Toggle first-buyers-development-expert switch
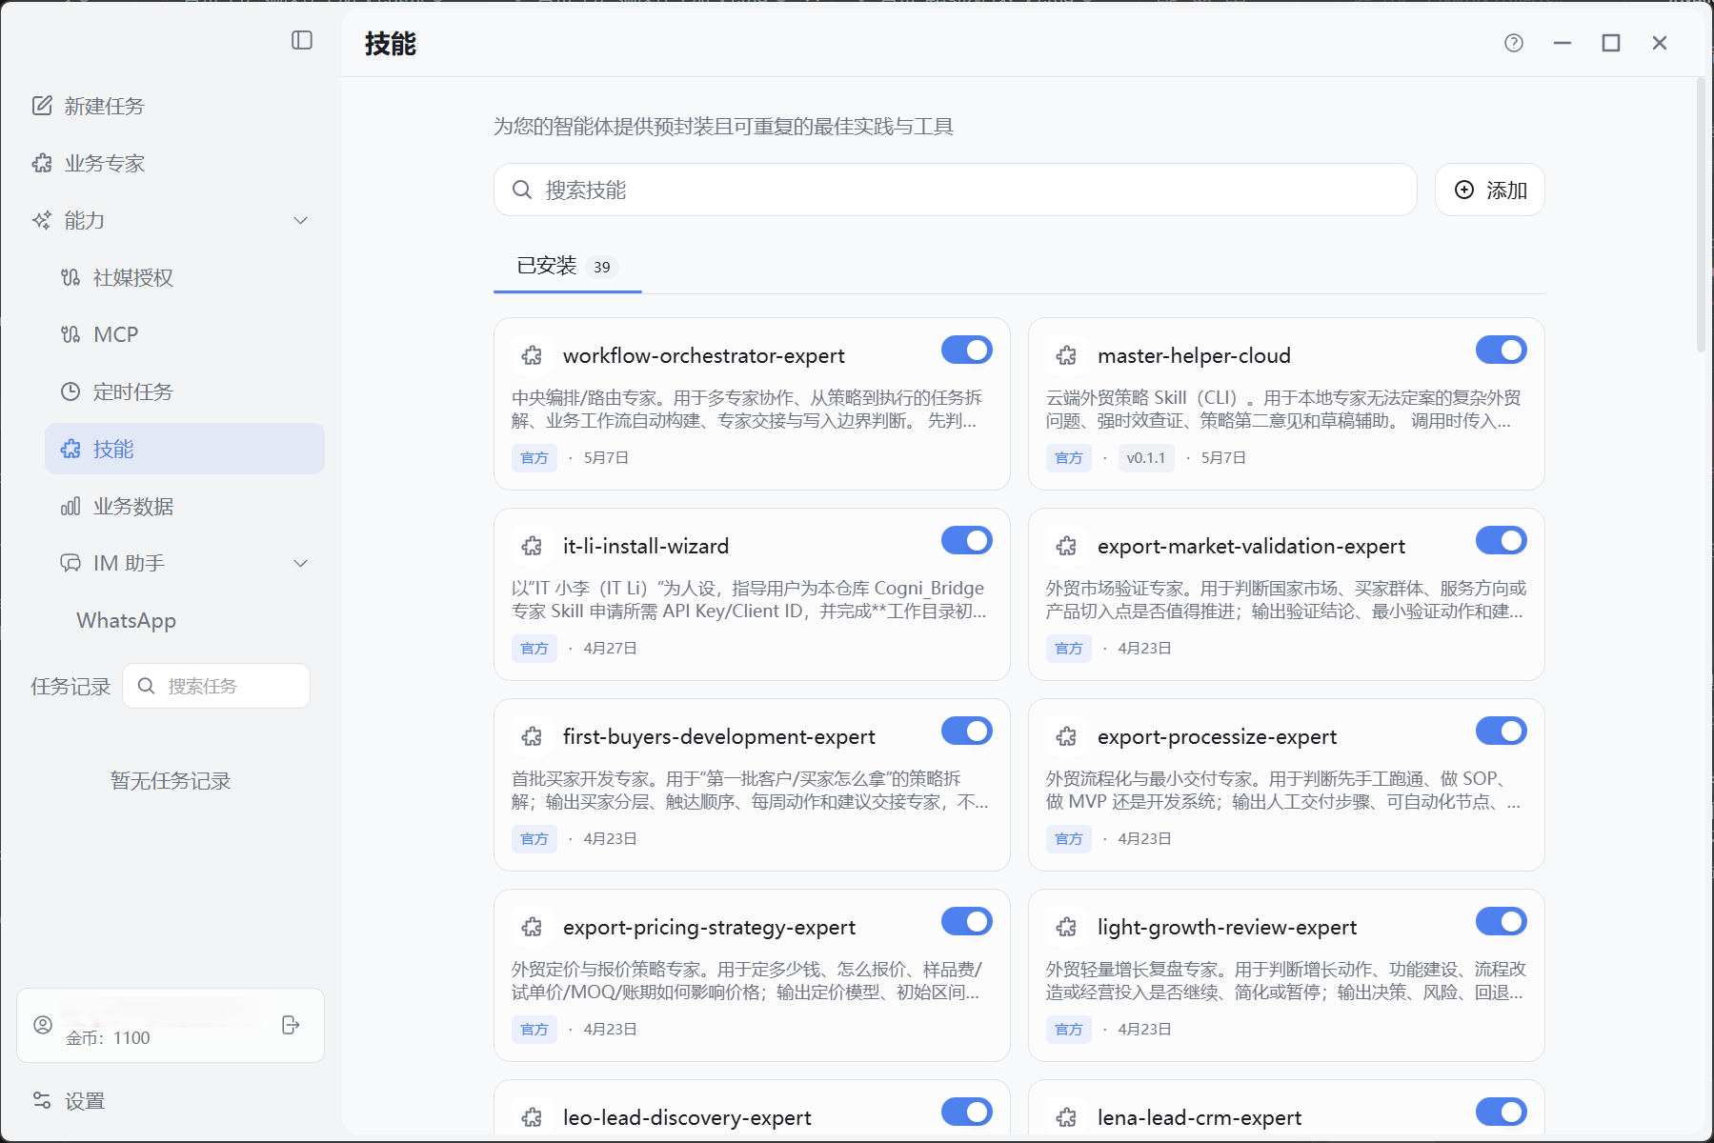Image resolution: width=1714 pixels, height=1143 pixels. (x=967, y=732)
